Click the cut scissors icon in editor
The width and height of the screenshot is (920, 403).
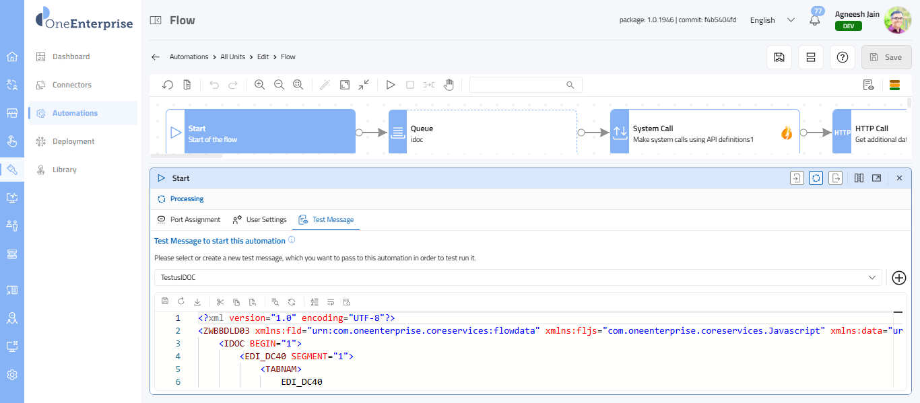point(219,302)
